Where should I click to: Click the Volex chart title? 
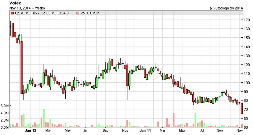[x=15, y=3]
